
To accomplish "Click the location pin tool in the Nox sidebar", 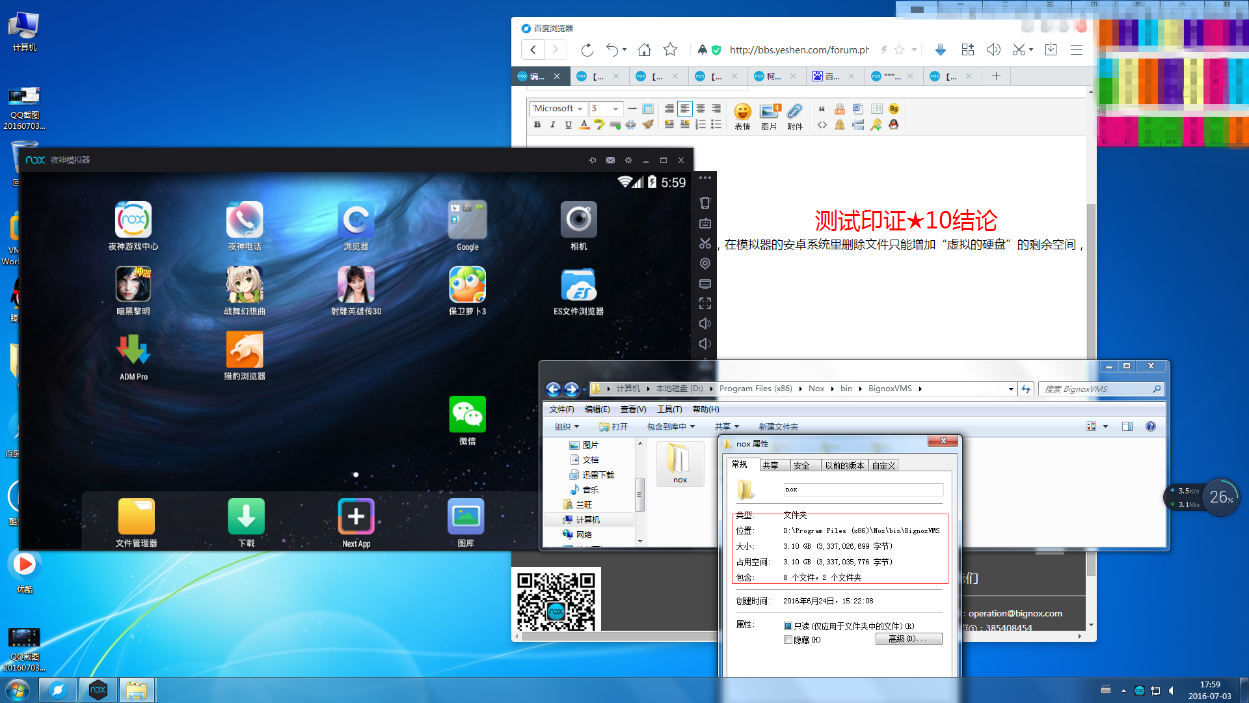I will tap(705, 264).
